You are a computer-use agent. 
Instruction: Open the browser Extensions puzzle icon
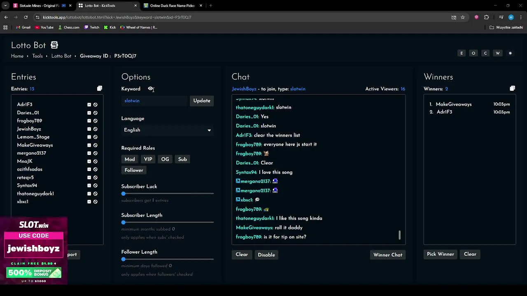[486, 17]
